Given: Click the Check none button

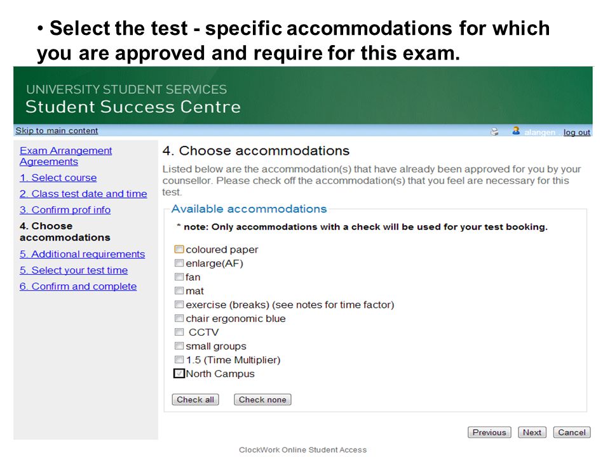Looking at the screenshot, I should (262, 399).
